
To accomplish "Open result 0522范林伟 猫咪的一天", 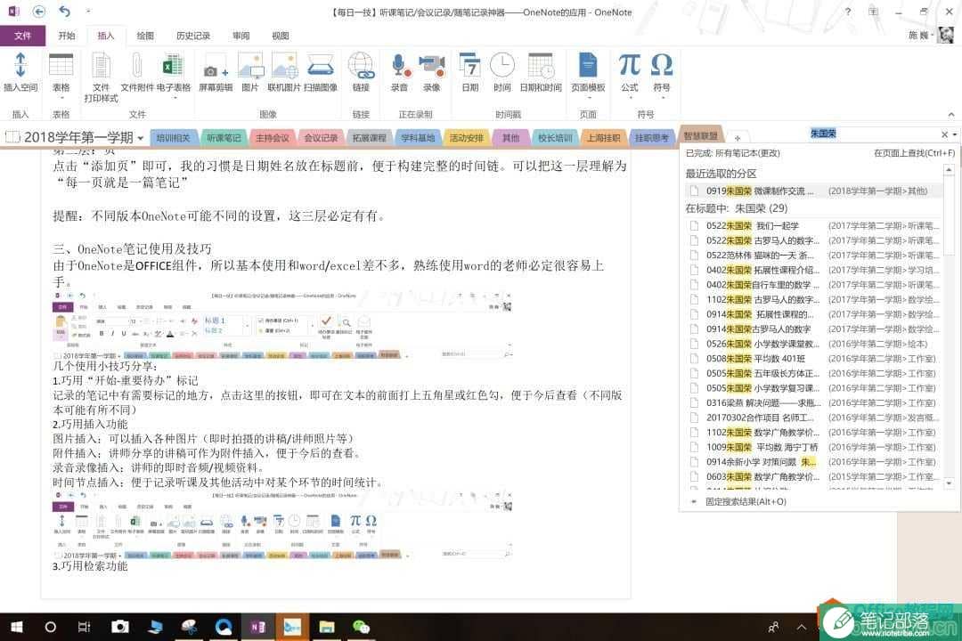I will coord(815,256).
